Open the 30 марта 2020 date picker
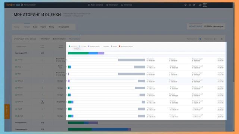 tap(64, 27)
